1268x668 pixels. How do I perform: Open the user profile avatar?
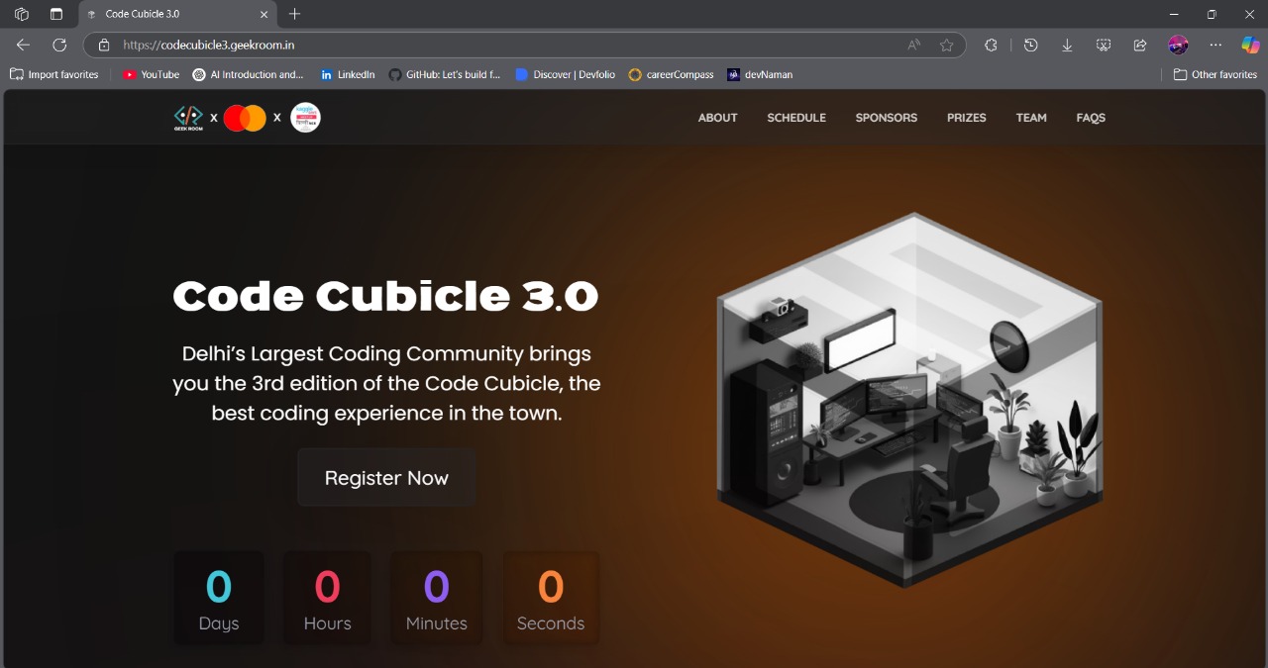tap(1178, 45)
